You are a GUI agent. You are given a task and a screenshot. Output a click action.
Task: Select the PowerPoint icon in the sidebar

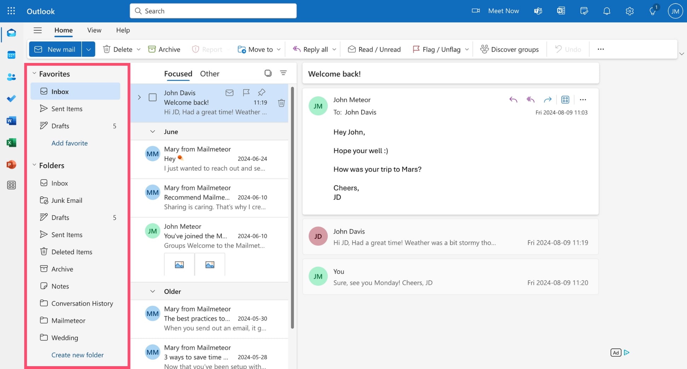11,165
